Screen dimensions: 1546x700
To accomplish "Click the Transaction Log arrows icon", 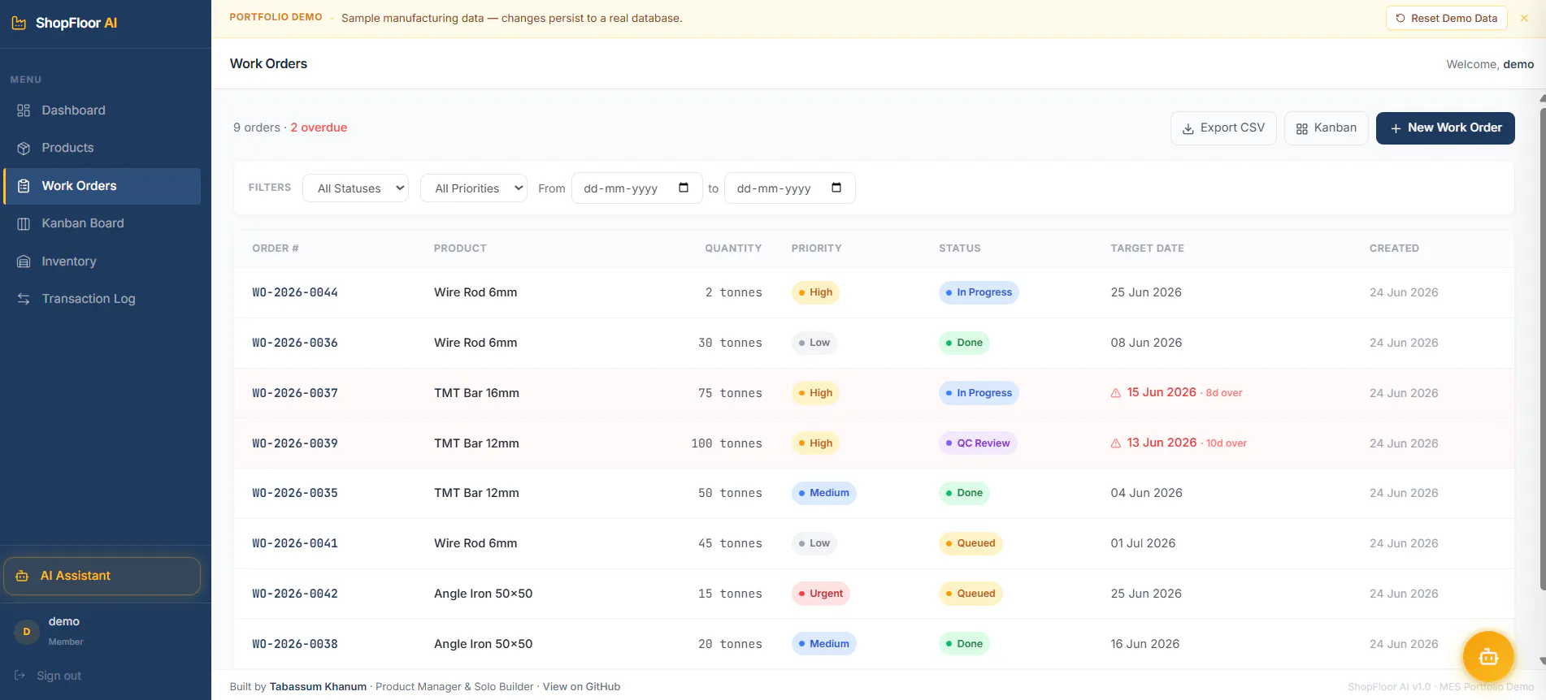I will (24, 299).
